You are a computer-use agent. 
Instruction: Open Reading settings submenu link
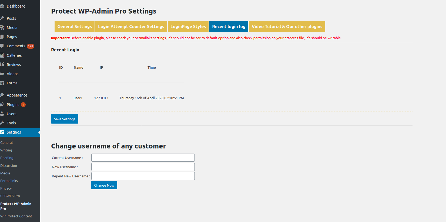(7, 158)
